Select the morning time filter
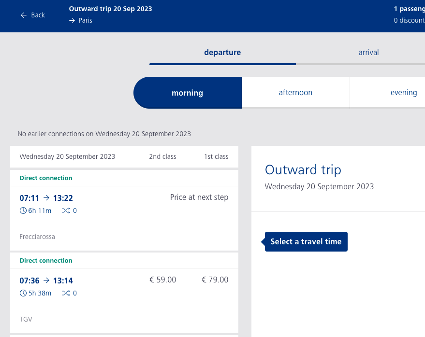 click(187, 93)
